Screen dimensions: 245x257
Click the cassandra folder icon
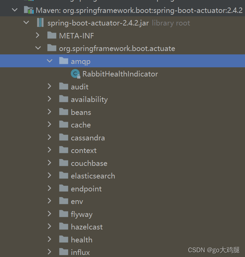pos(63,137)
